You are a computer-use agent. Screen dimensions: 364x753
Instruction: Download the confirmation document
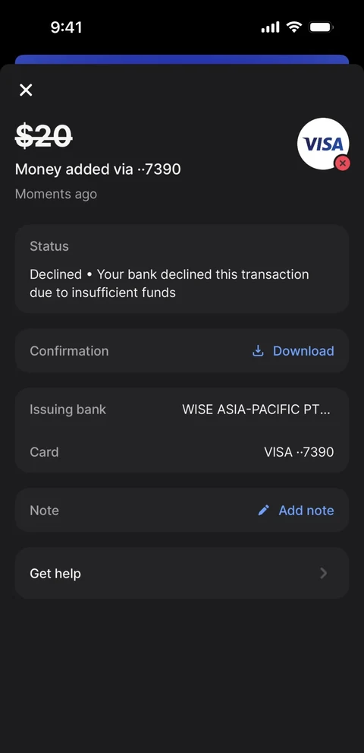(293, 351)
